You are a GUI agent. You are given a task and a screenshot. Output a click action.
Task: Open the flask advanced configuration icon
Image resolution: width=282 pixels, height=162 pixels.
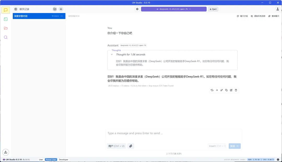278,9
